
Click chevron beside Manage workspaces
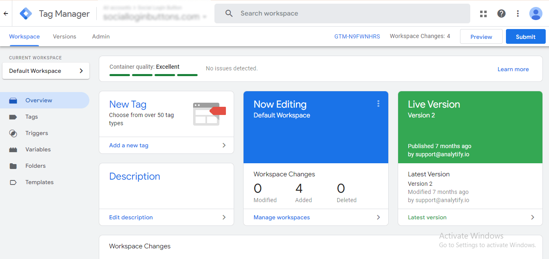pos(378,217)
